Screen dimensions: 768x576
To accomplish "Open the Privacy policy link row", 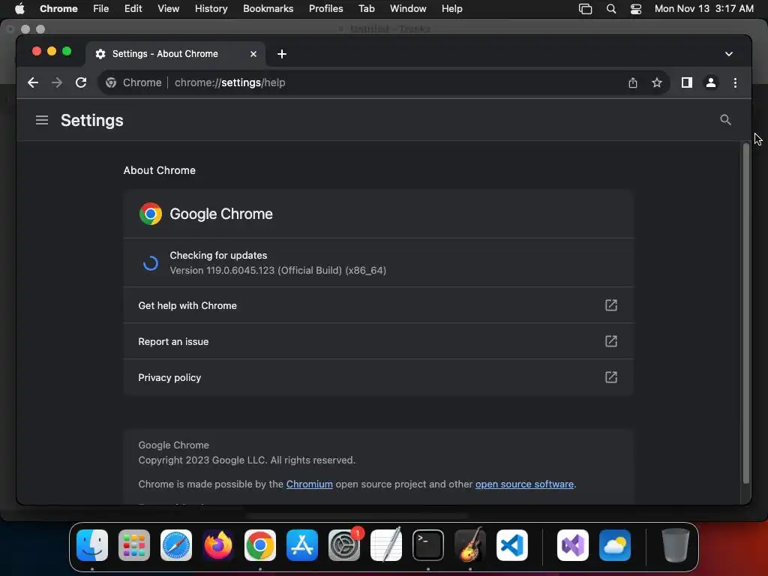I will [378, 377].
